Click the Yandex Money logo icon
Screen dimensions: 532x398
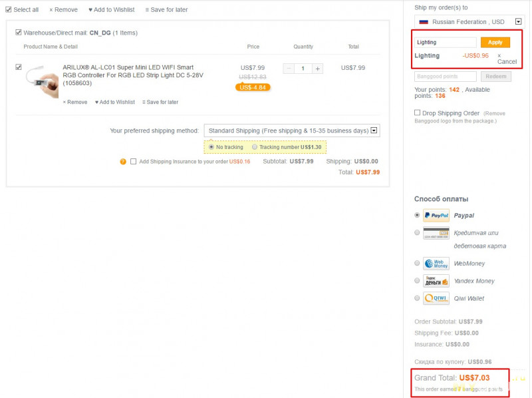click(436, 281)
